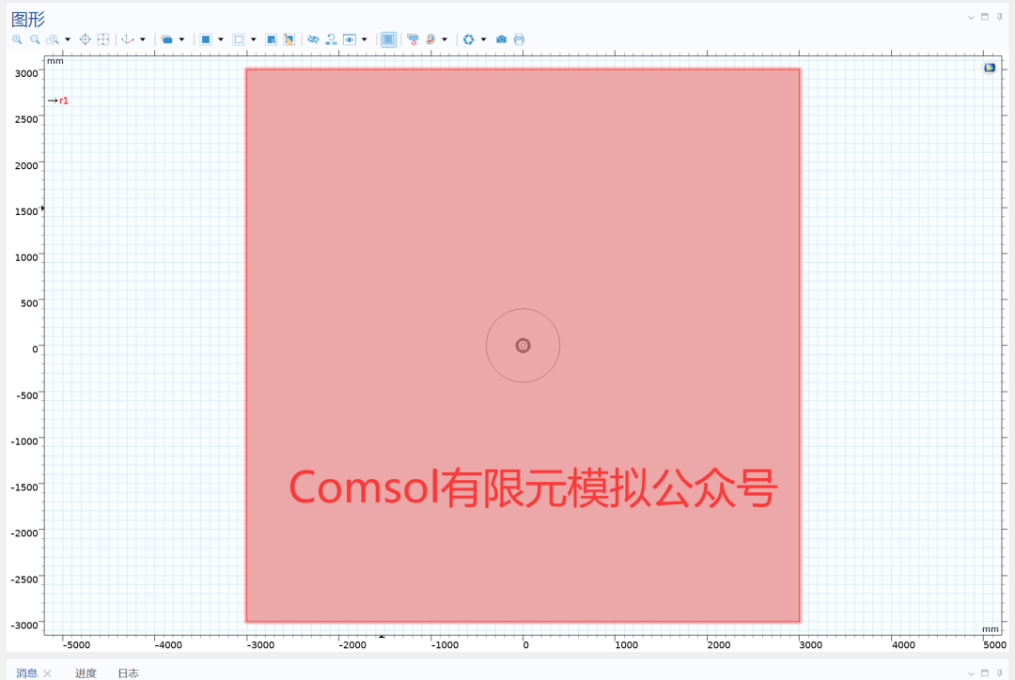The width and height of the screenshot is (1015, 680).
Task: Open the View Hidden eye dropdown arrow
Action: click(365, 39)
